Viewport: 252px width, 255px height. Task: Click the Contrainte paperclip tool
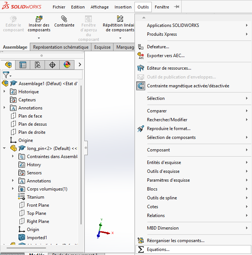(64, 18)
